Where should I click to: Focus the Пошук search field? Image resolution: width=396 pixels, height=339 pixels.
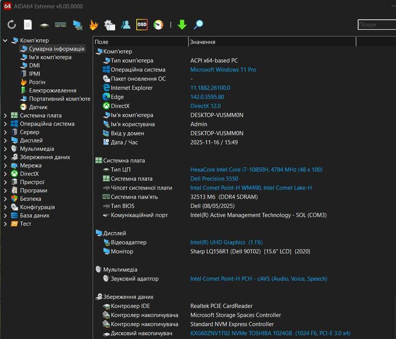[377, 25]
